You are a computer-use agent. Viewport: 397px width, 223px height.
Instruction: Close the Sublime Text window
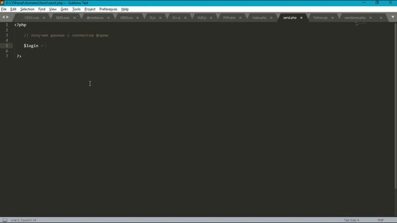tap(390, 2)
